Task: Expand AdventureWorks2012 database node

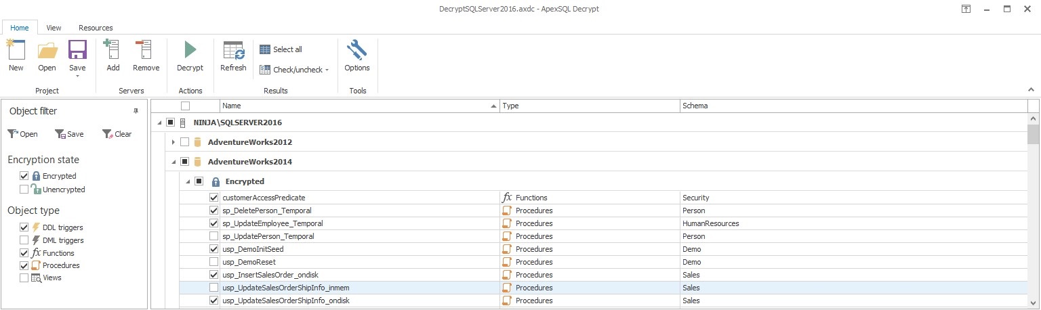Action: click(173, 142)
